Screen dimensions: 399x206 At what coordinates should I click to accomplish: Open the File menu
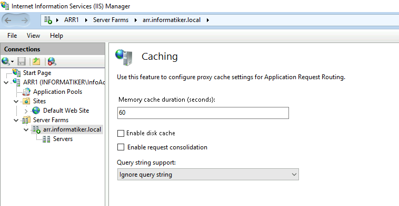(x=12, y=36)
